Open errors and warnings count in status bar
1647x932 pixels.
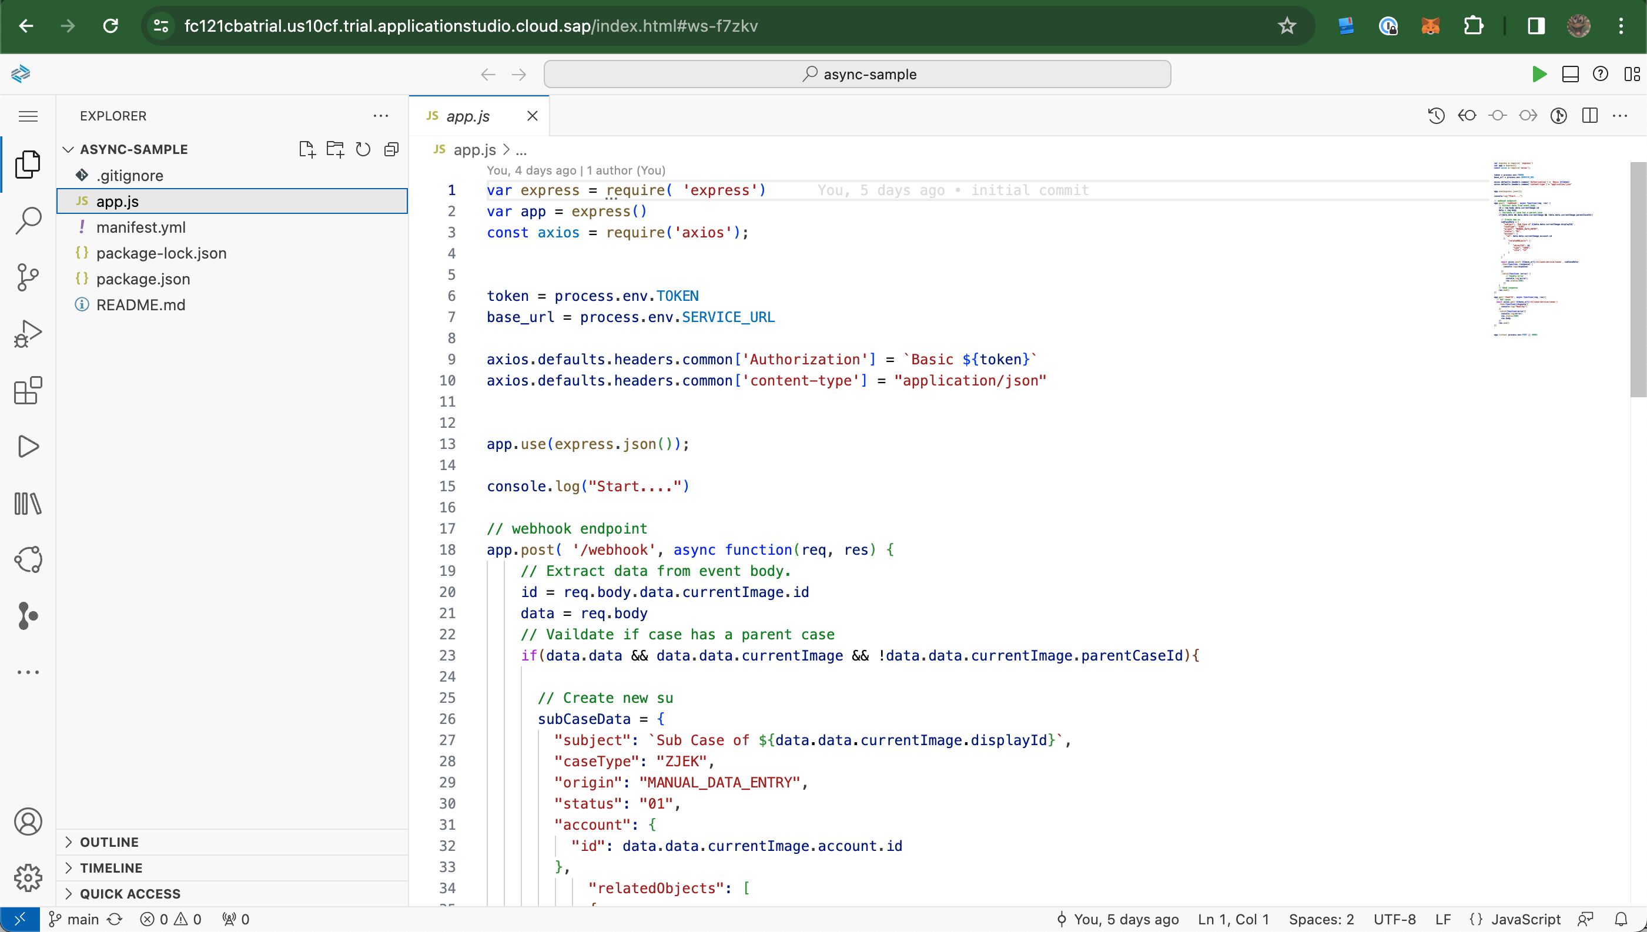[x=171, y=919]
